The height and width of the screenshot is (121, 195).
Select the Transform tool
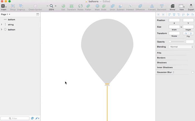[72, 6]
